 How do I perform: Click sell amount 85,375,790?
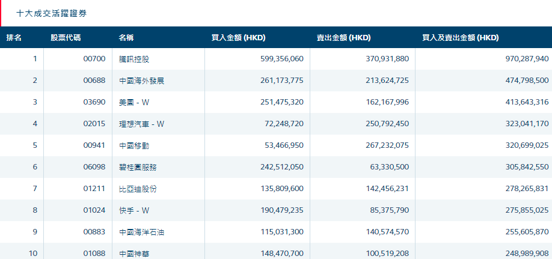pos(390,210)
